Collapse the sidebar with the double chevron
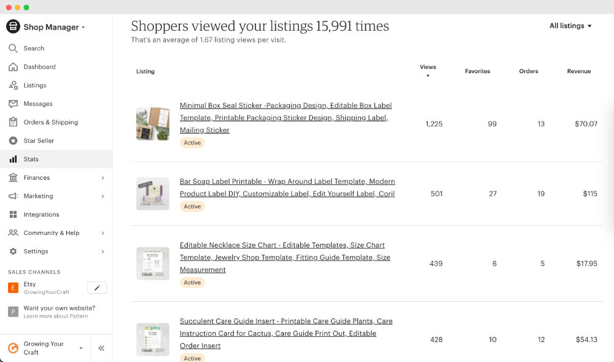Image resolution: width=614 pixels, height=362 pixels. pyautogui.click(x=101, y=348)
